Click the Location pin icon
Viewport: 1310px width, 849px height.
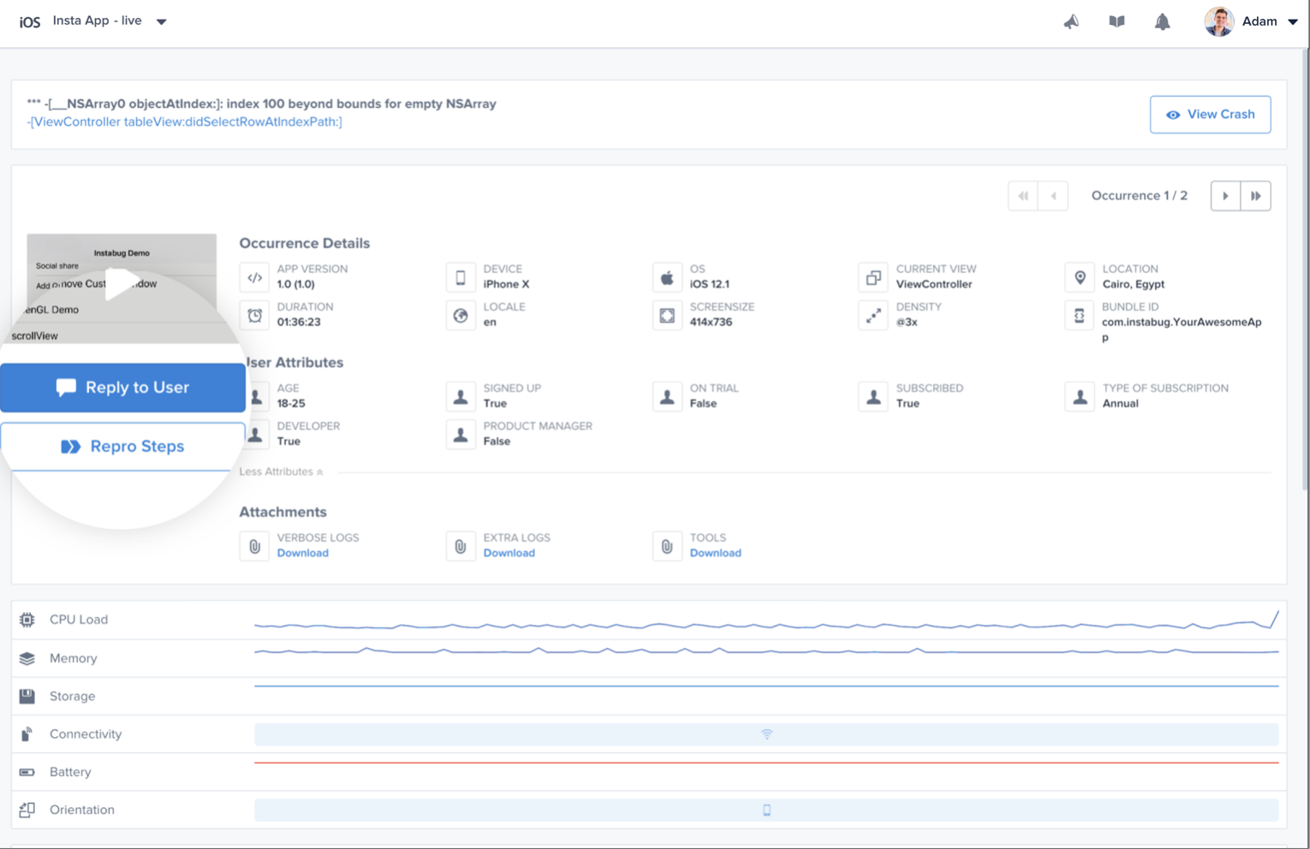(1080, 277)
